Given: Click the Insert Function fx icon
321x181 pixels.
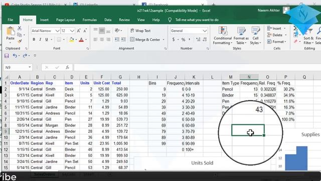Looking at the screenshot, I should click(x=68, y=67).
